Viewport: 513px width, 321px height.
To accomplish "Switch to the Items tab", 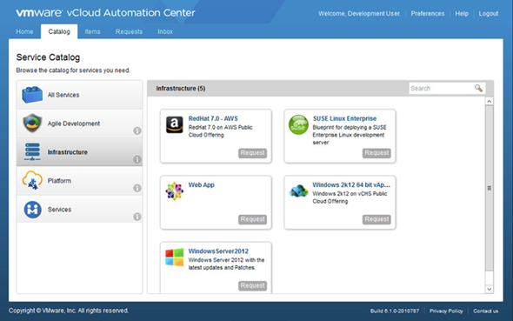I will 92,31.
